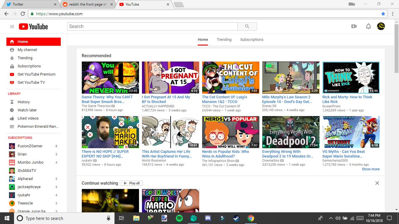
Task: Open Discord from the taskbar
Action: (x=208, y=218)
